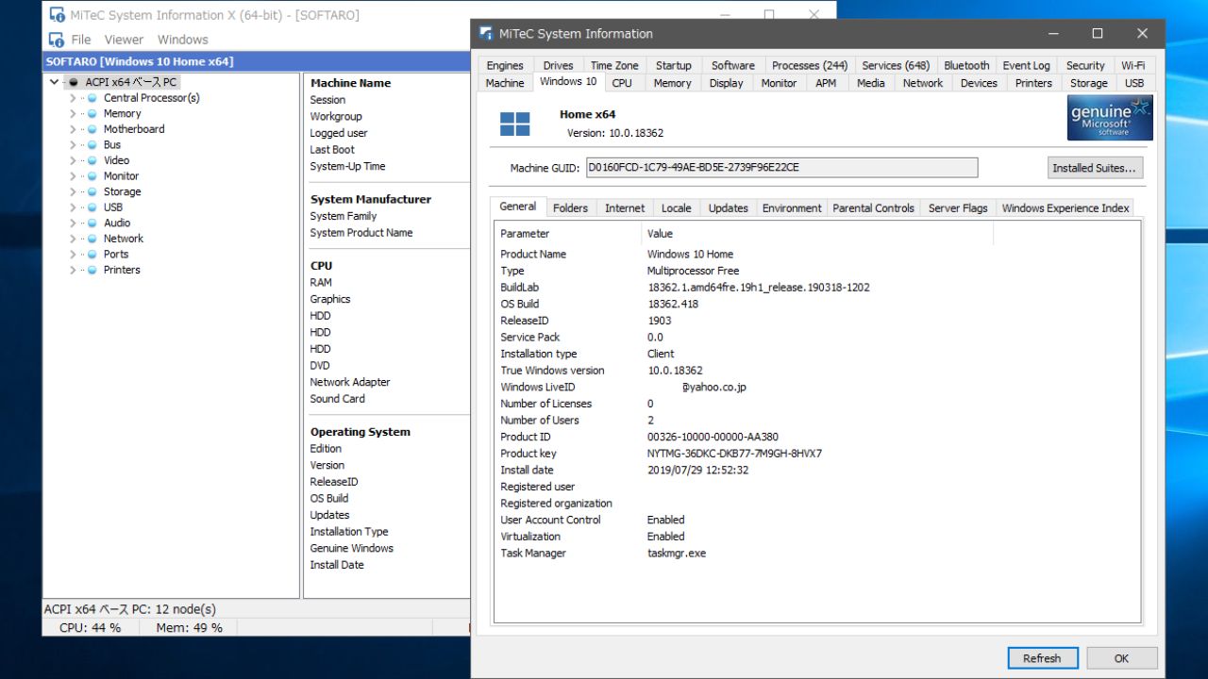This screenshot has width=1208, height=679.
Task: Click the Parameter column header
Action: tap(568, 234)
